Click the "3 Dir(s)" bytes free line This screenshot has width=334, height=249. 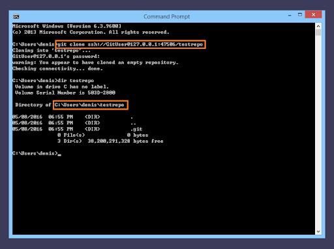coord(110,141)
